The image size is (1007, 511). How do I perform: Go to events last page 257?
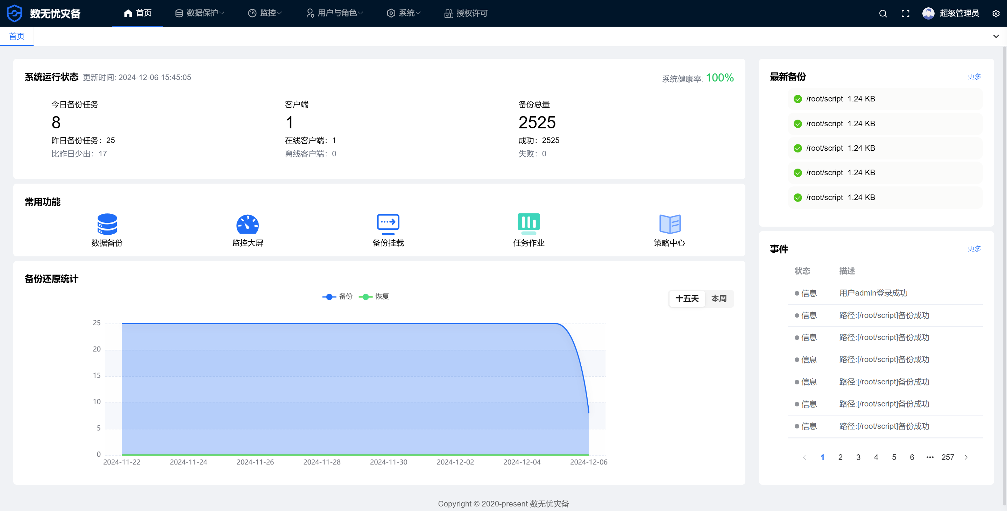pyautogui.click(x=948, y=457)
